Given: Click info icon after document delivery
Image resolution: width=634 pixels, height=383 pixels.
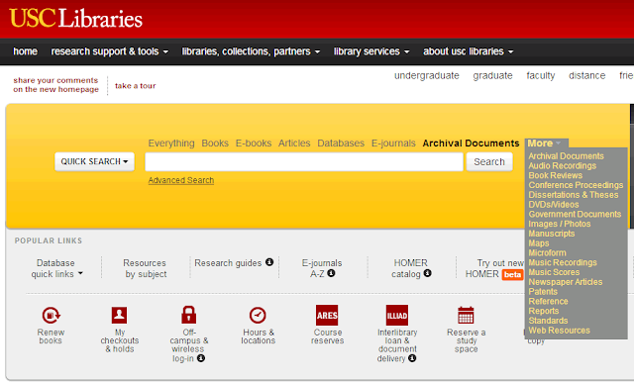Looking at the screenshot, I should [412, 358].
